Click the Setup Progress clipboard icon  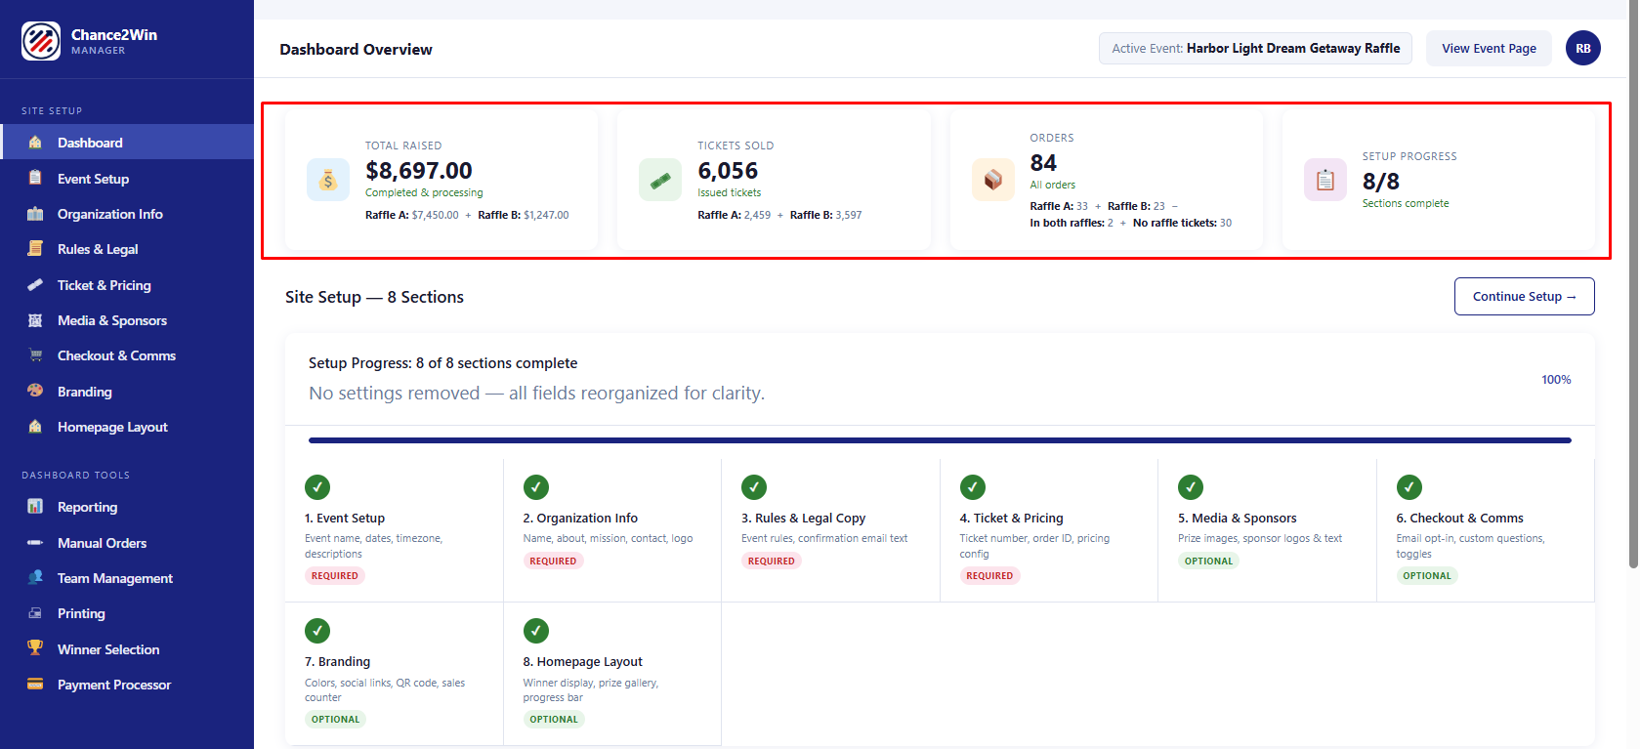tap(1325, 180)
